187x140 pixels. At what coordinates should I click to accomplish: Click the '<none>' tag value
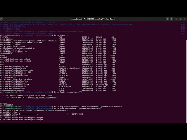pos(62,63)
